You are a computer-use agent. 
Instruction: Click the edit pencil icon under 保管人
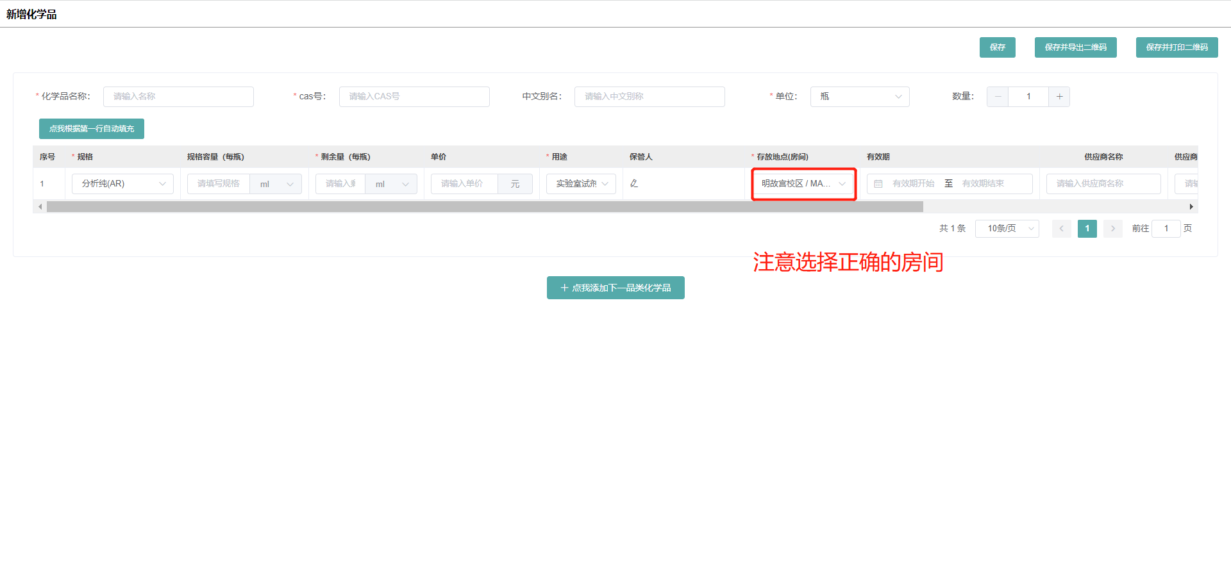pyautogui.click(x=634, y=184)
